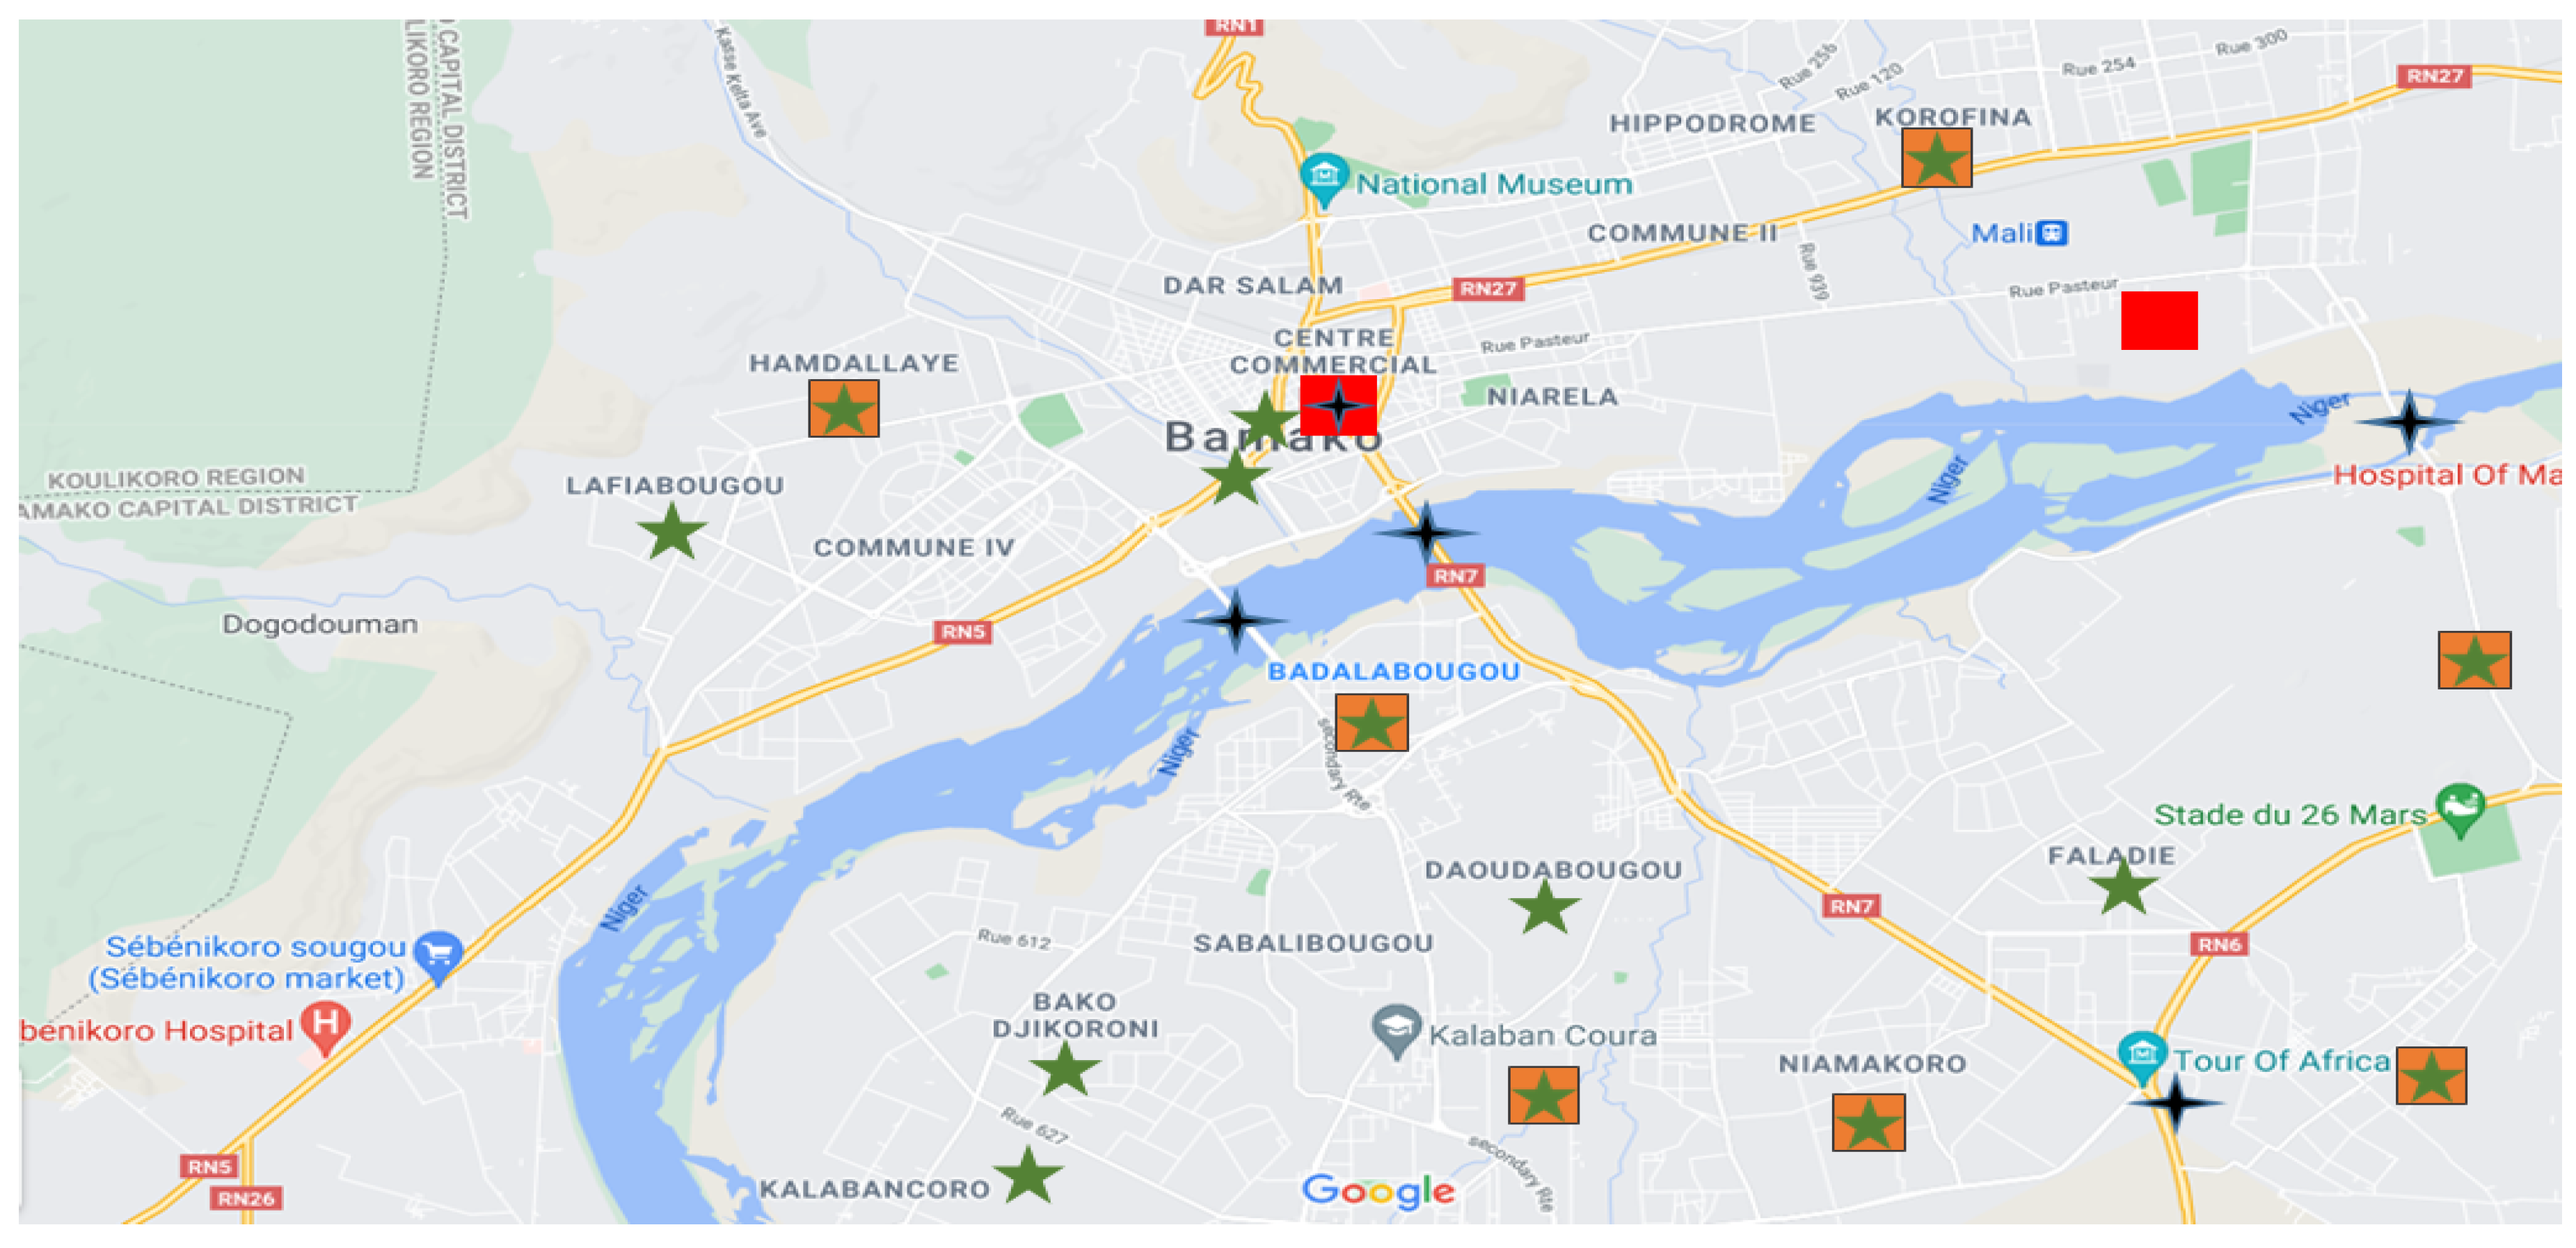Click the Mali train station icon
The image size is (2576, 1248).
click(x=2052, y=233)
